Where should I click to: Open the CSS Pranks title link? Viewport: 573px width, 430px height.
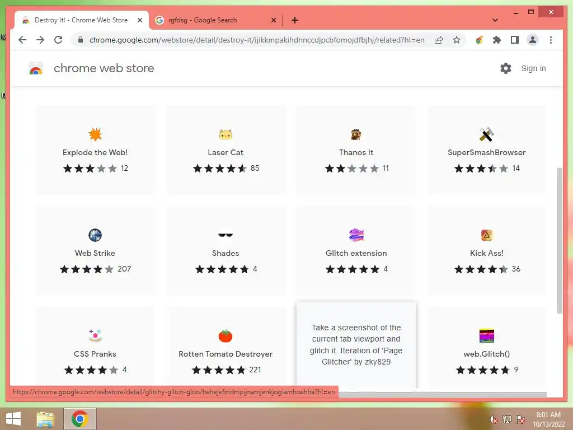(95, 354)
